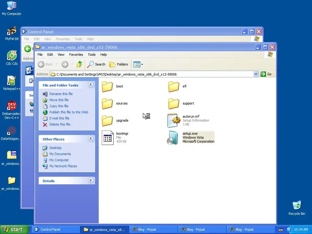Go up one folder level
The image size is (312, 234).
pyautogui.click(x=80, y=64)
